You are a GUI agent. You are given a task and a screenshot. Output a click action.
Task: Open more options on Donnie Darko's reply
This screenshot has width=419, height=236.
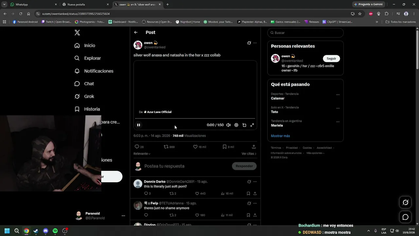coord(255,182)
